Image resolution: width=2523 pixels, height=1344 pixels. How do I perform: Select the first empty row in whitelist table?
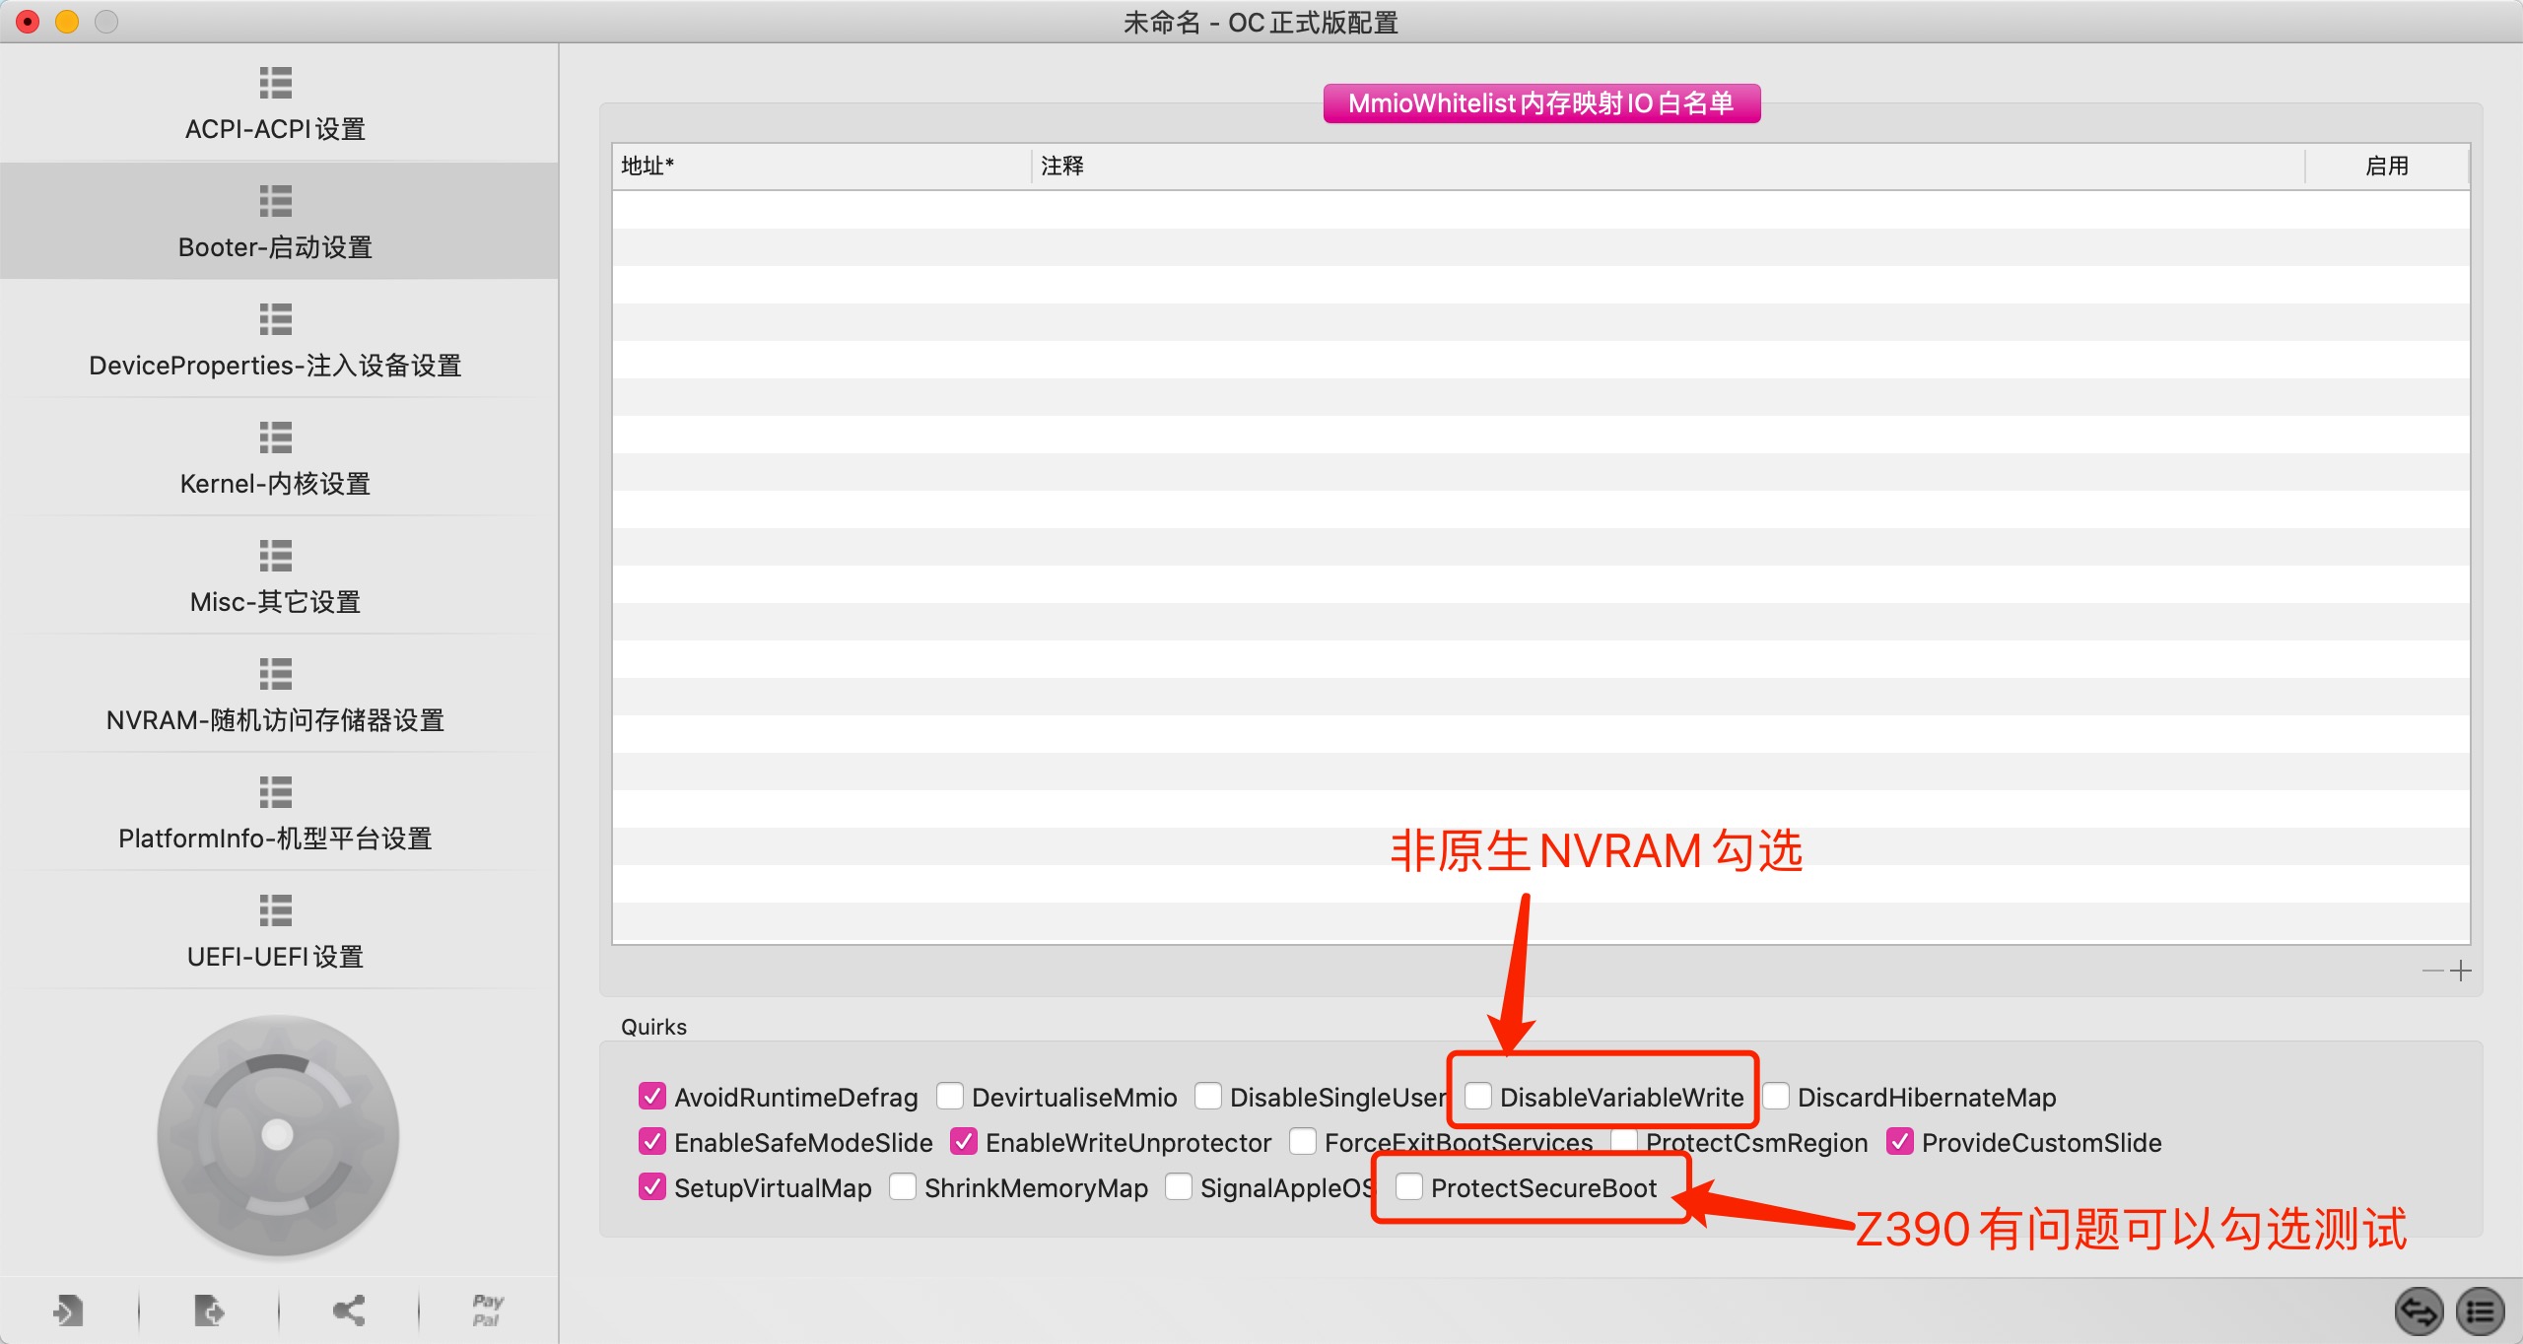pos(1540,210)
